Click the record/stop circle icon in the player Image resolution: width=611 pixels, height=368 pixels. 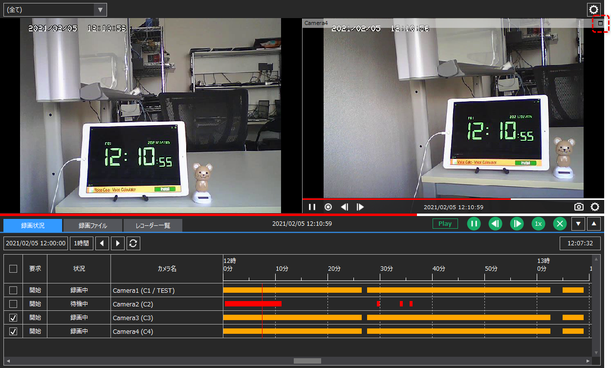pos(328,207)
